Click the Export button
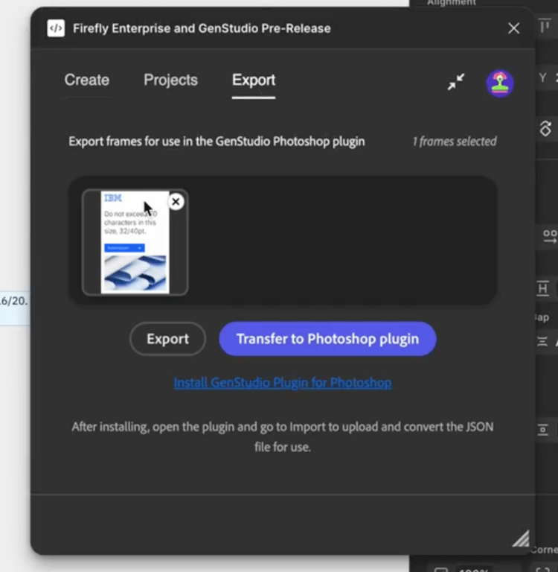The image size is (558, 572). tap(167, 339)
